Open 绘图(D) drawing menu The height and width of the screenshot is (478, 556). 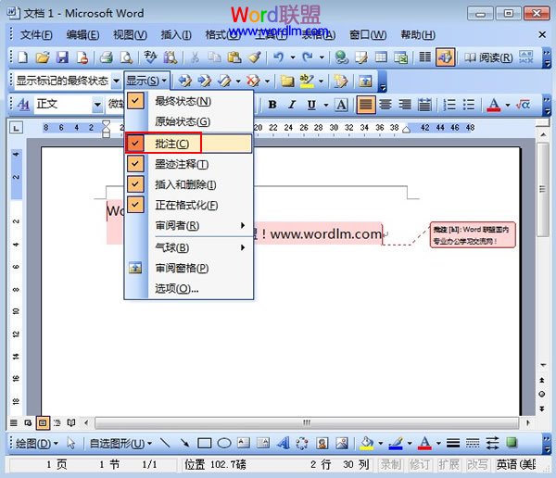(x=37, y=443)
